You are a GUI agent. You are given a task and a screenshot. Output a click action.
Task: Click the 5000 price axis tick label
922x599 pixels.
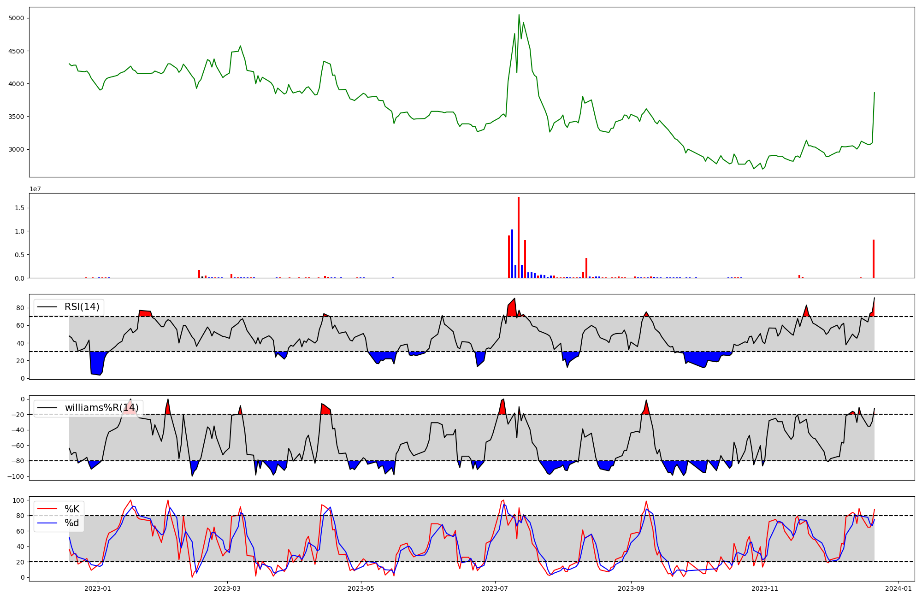click(x=16, y=18)
